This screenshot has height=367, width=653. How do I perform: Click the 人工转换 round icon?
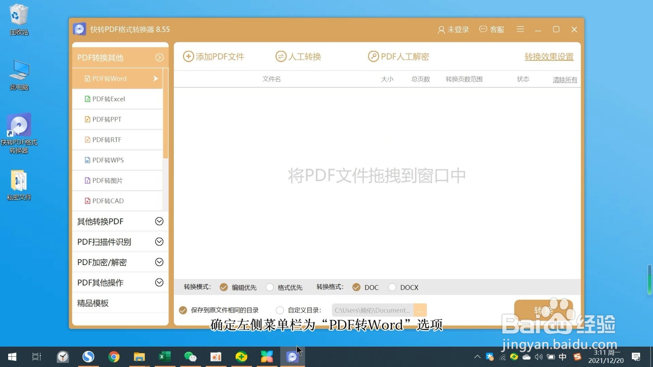tap(281, 56)
